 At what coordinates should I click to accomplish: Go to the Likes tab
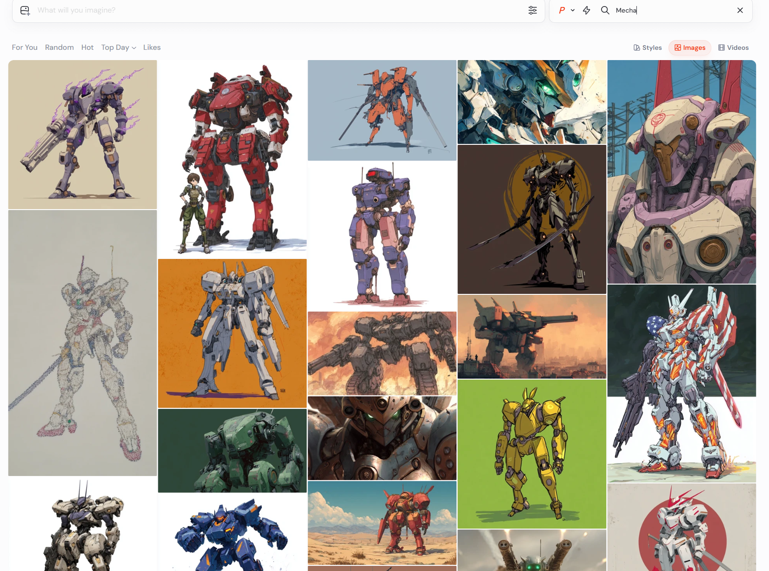[152, 48]
